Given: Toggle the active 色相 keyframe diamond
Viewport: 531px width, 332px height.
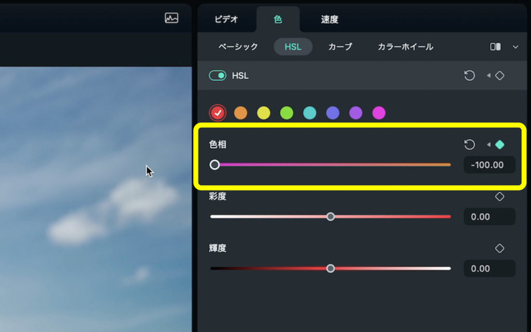Looking at the screenshot, I should point(500,145).
